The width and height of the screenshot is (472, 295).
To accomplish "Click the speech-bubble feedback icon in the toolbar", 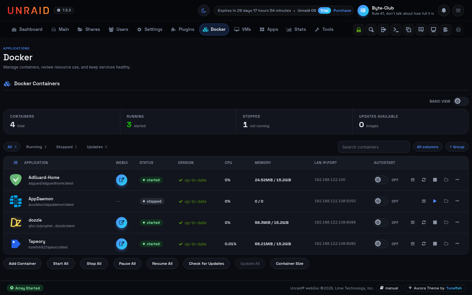I will tap(421, 29).
